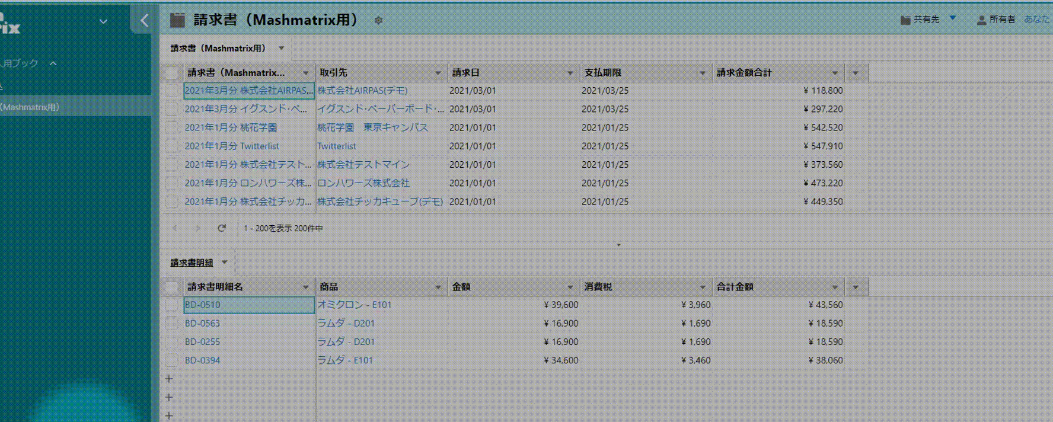
Task: Collapse the sidebar with the left chevron
Action: point(144,21)
